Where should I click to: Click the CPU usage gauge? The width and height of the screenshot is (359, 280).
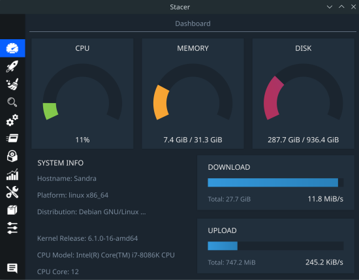tap(82, 92)
